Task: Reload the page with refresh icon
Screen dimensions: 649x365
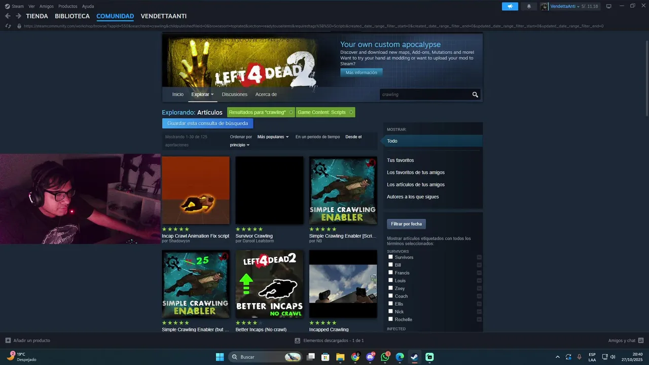Action: (8, 26)
